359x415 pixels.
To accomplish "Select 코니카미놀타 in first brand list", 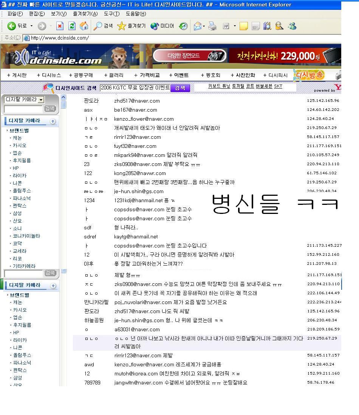I will coord(26,236).
